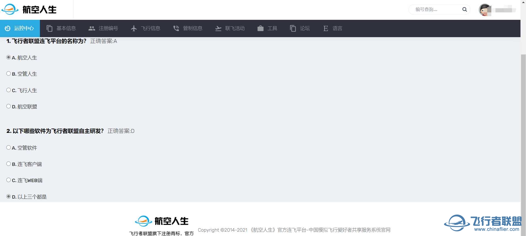This screenshot has width=526, height=236.
Task: Open the 基本信息 menu
Action: tap(61, 28)
